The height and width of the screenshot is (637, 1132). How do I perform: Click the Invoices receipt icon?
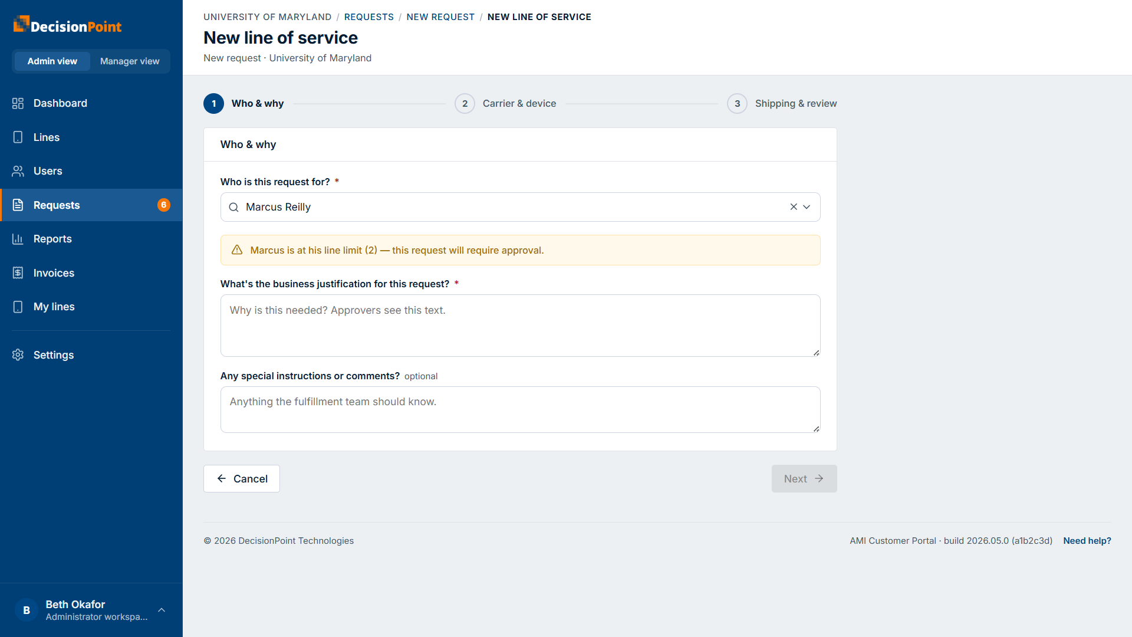point(18,273)
